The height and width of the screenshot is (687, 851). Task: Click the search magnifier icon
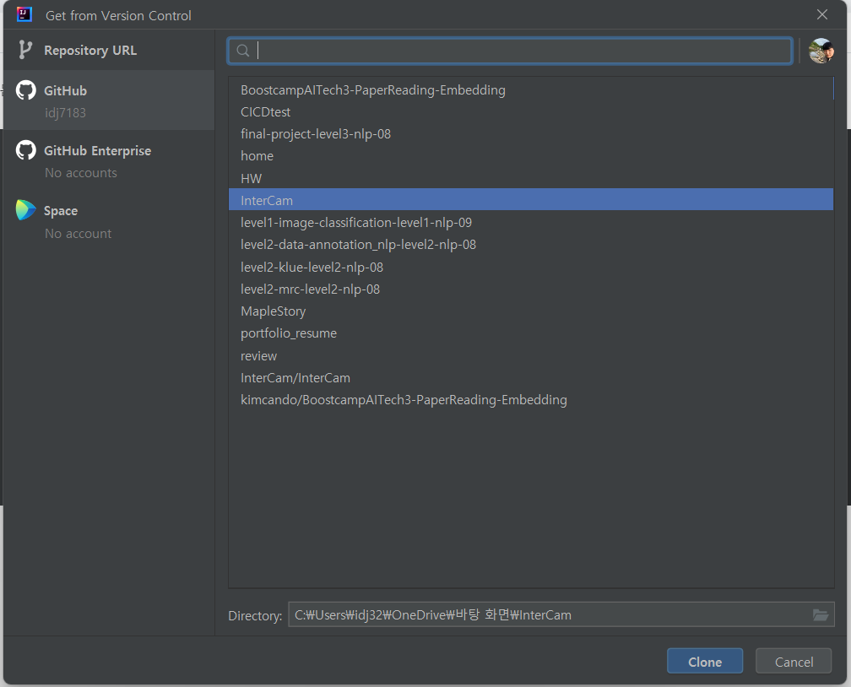tap(243, 51)
